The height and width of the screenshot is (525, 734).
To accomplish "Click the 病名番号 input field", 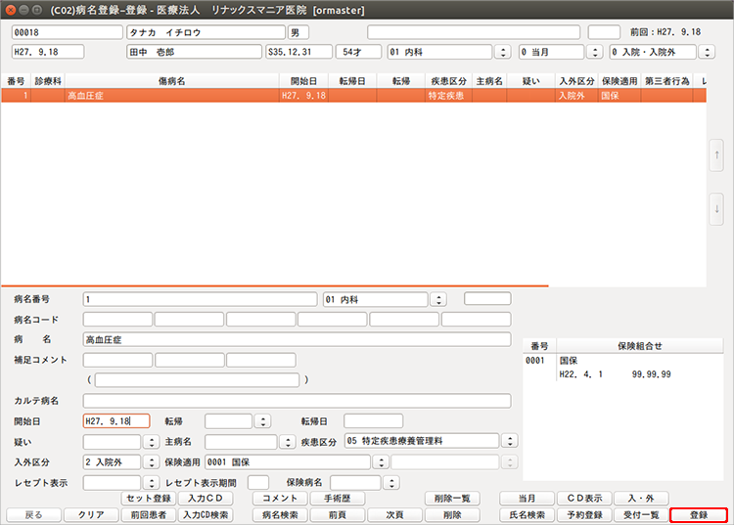I will 200,299.
